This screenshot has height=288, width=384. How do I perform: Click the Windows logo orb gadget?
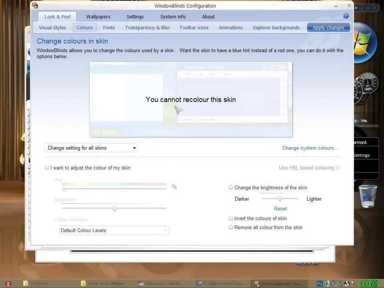tap(364, 42)
